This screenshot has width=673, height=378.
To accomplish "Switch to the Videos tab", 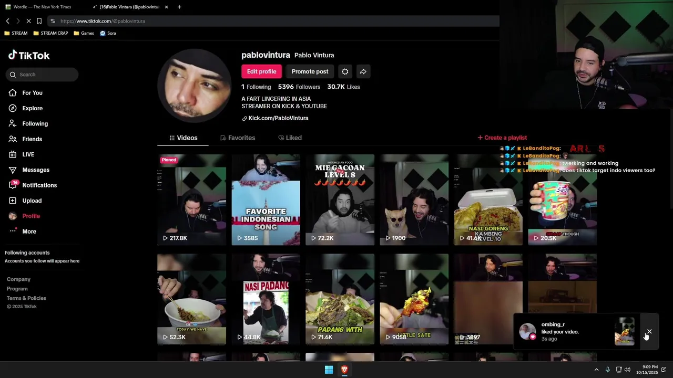I will pyautogui.click(x=183, y=138).
